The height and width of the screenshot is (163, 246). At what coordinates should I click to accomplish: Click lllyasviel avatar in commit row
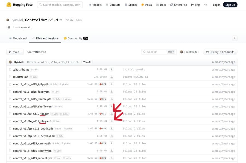click(x=10, y=62)
